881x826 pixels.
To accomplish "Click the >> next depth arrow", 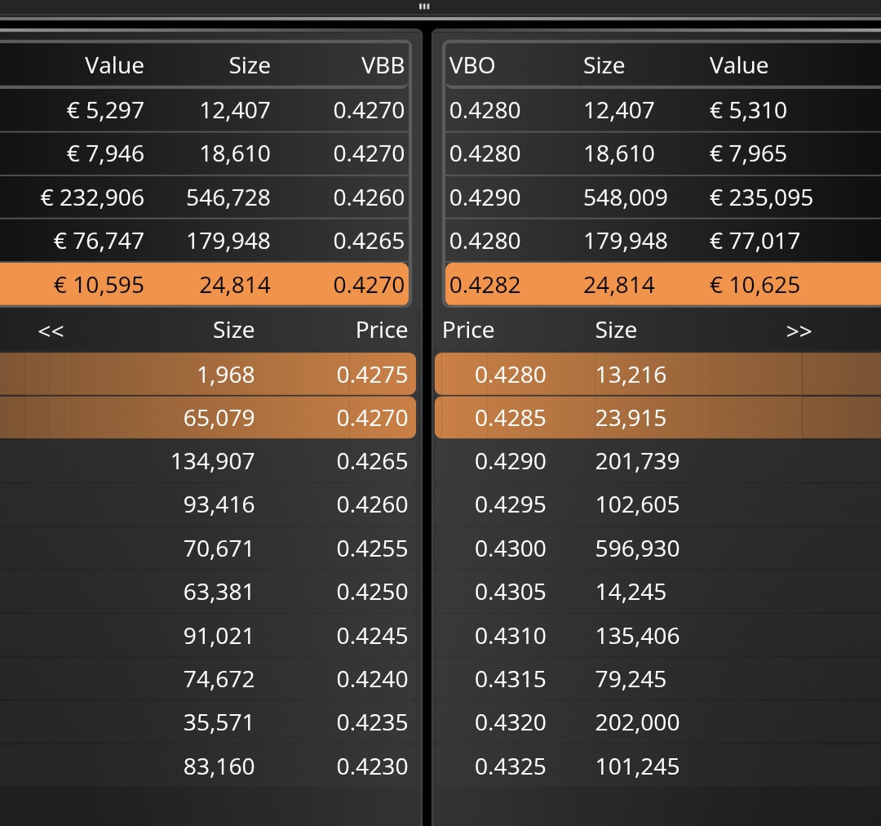I will pyautogui.click(x=799, y=331).
